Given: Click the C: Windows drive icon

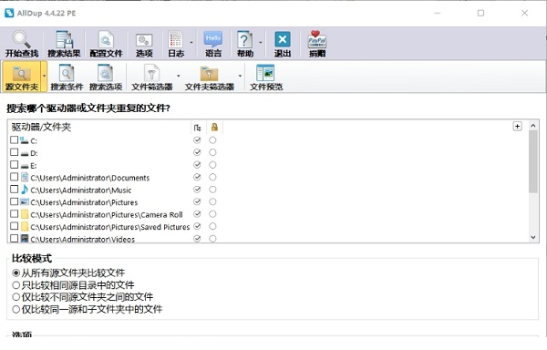Looking at the screenshot, I should pyautogui.click(x=24, y=140).
